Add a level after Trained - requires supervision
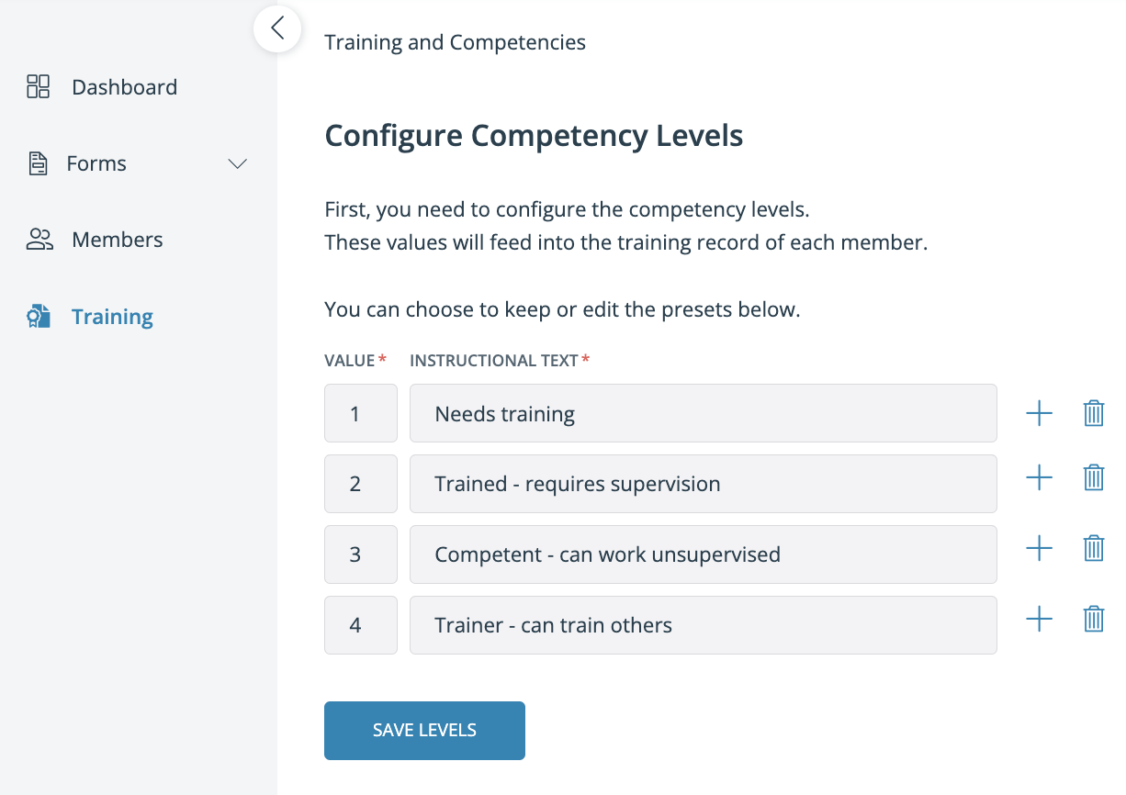Screen dimensions: 1126x795 pos(1039,477)
